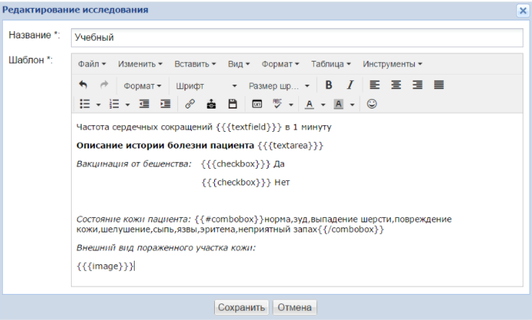Click the Отмена button
Screen dimensions: 532x320
295,307
